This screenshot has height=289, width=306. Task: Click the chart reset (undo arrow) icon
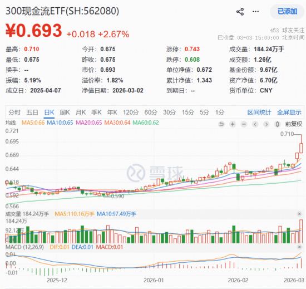(x=221, y=124)
